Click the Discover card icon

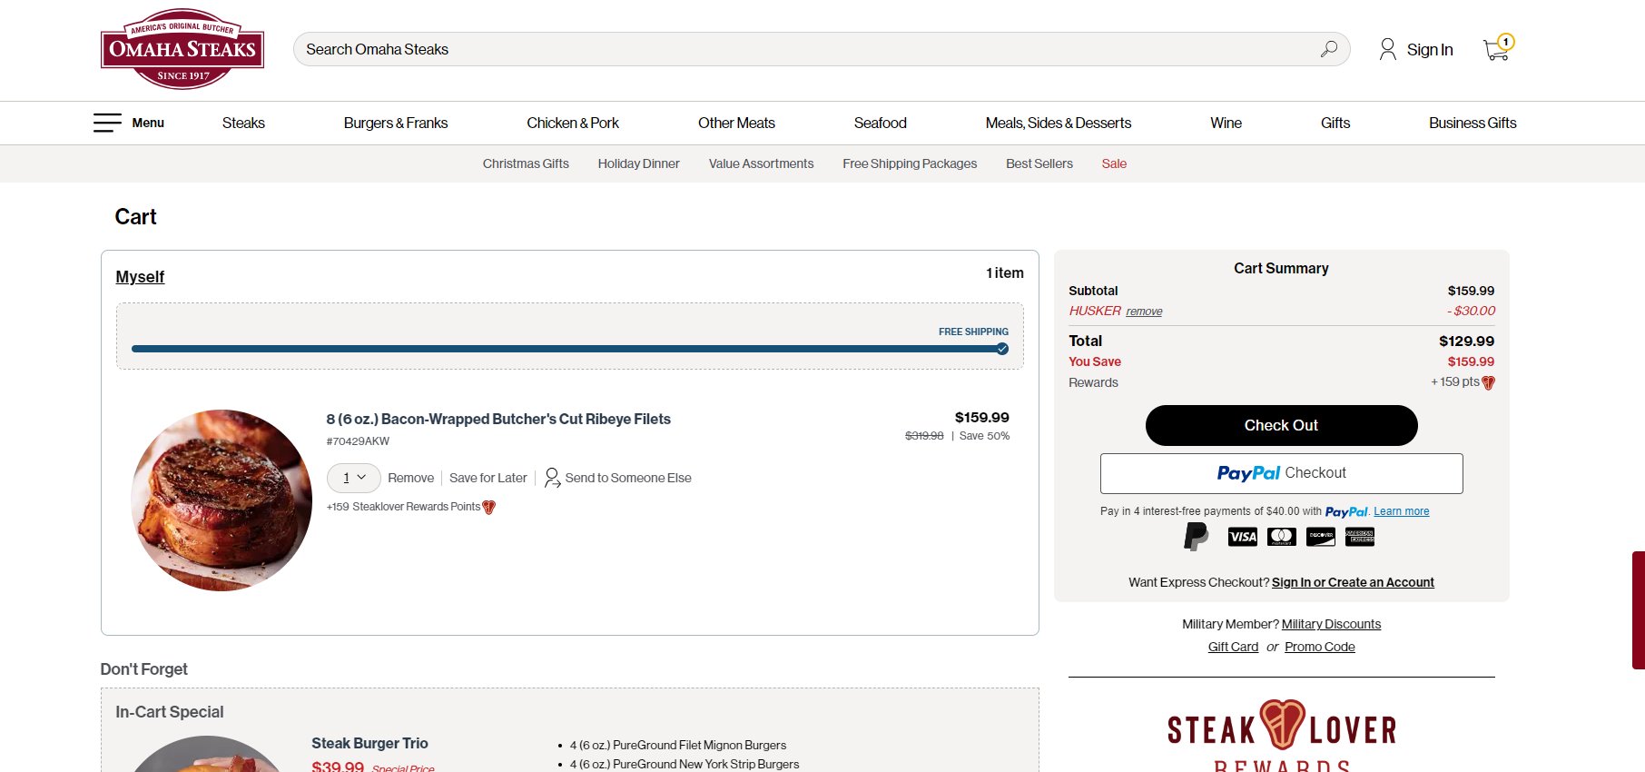[x=1321, y=537]
